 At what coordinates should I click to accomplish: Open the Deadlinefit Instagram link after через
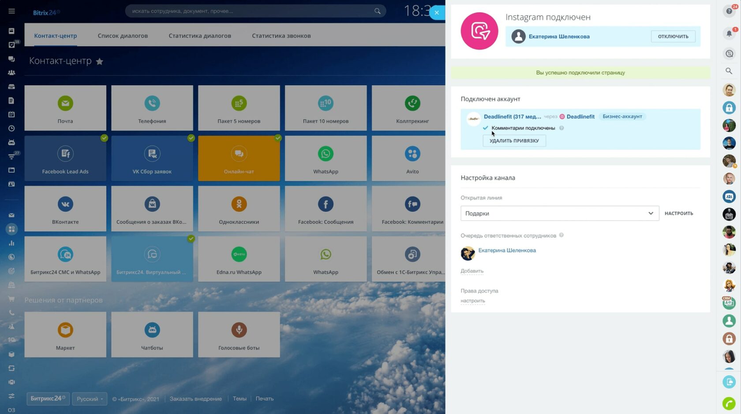[580, 117]
